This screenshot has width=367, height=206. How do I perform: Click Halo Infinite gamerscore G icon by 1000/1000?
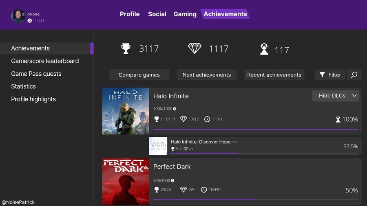pyautogui.click(x=175, y=109)
